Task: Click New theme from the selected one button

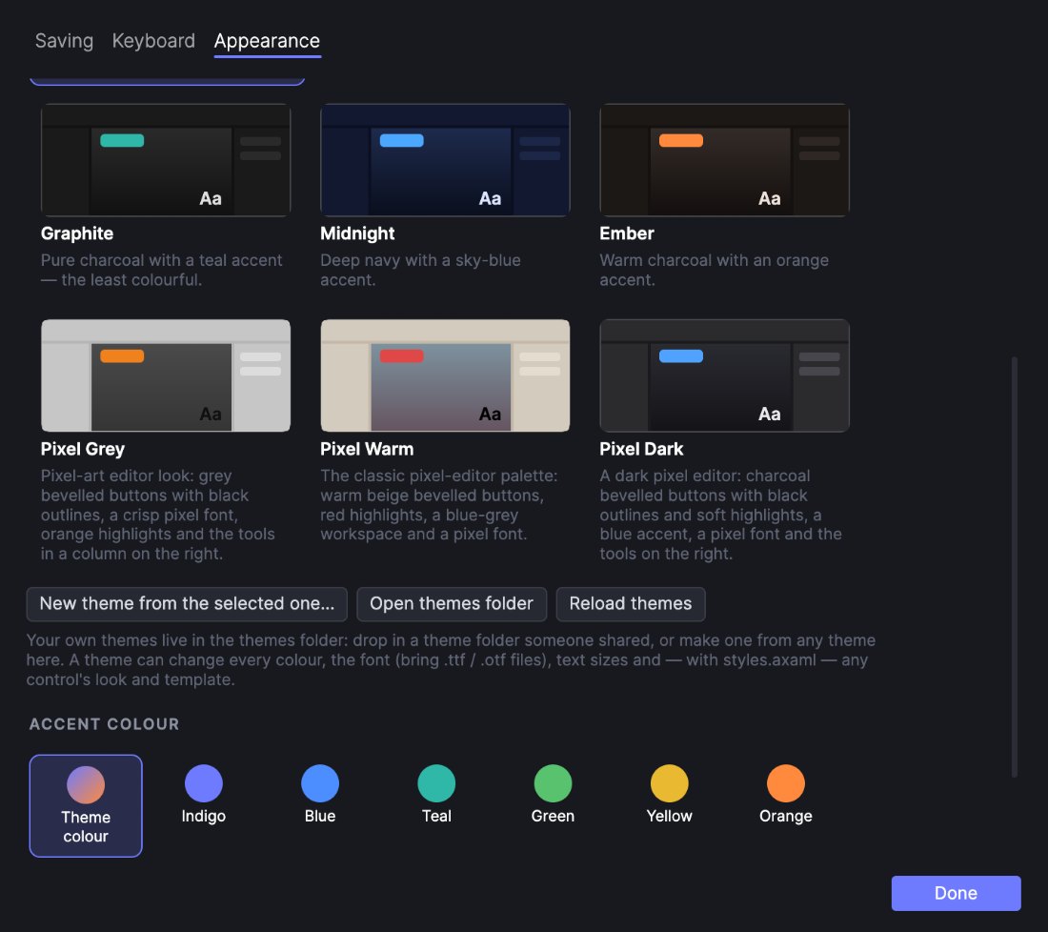Action: 187,604
